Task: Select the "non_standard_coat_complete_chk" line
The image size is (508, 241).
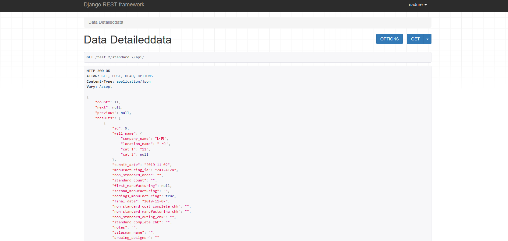Action: tap(152, 206)
